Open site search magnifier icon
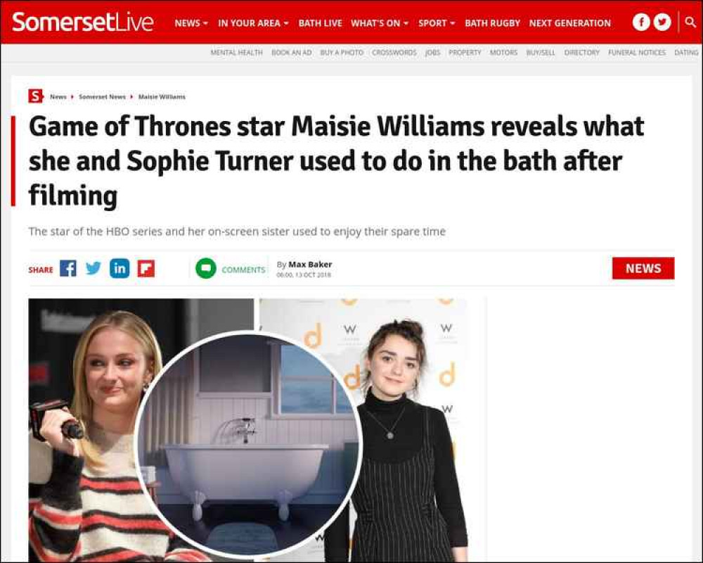 point(690,22)
